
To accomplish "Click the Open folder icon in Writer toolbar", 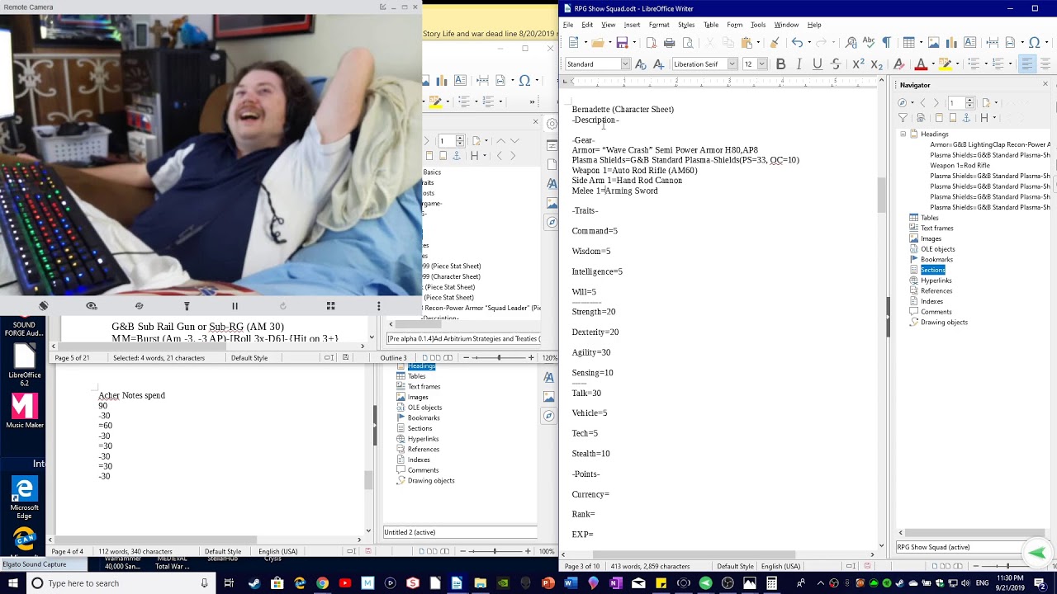I will (x=599, y=43).
